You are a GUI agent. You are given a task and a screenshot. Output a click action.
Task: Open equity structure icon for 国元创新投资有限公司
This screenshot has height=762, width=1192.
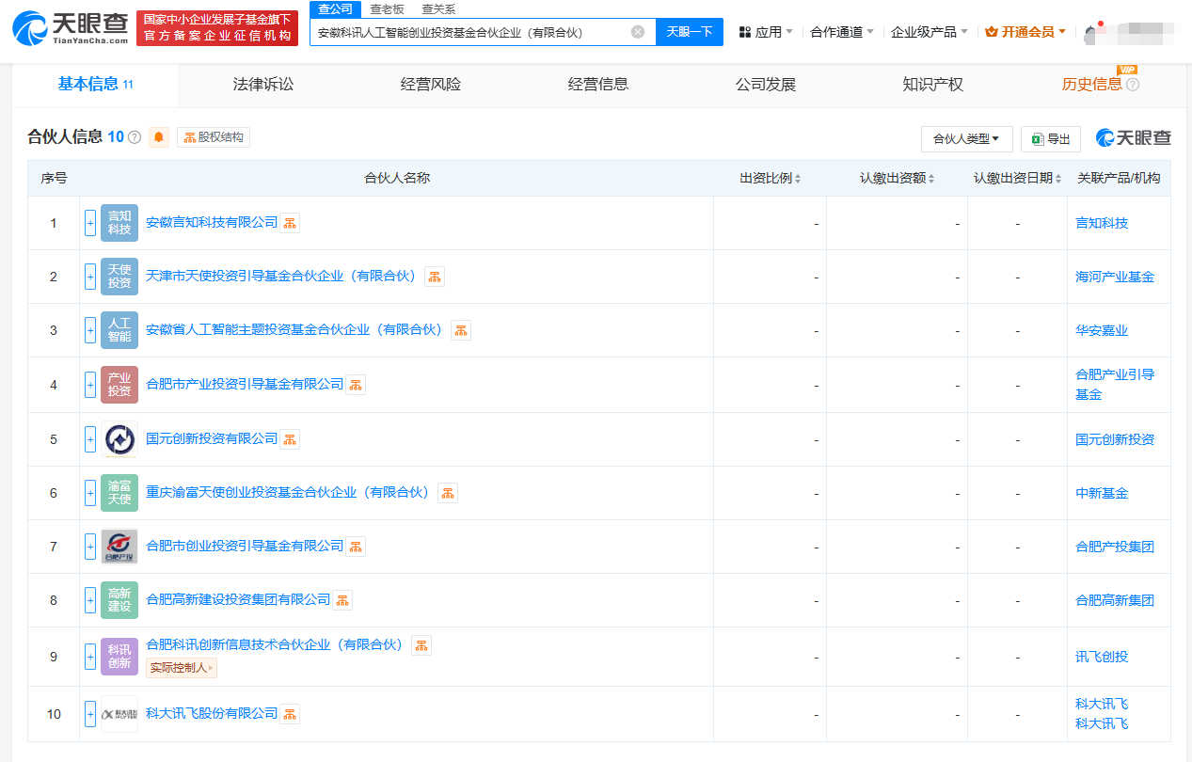(x=290, y=439)
